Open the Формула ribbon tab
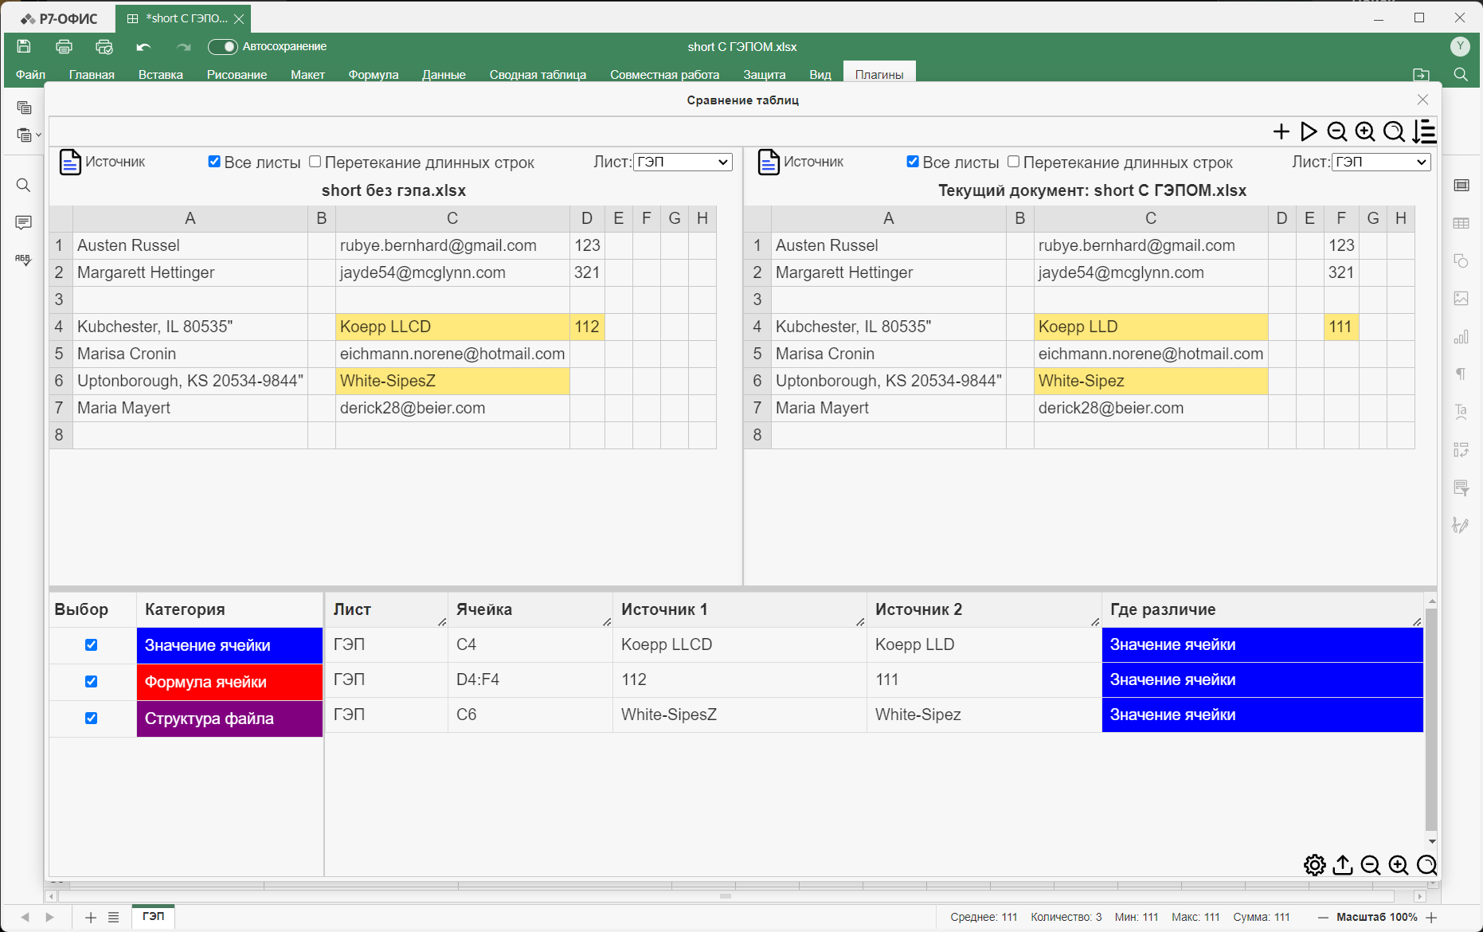The height and width of the screenshot is (932, 1483). pyautogui.click(x=373, y=75)
